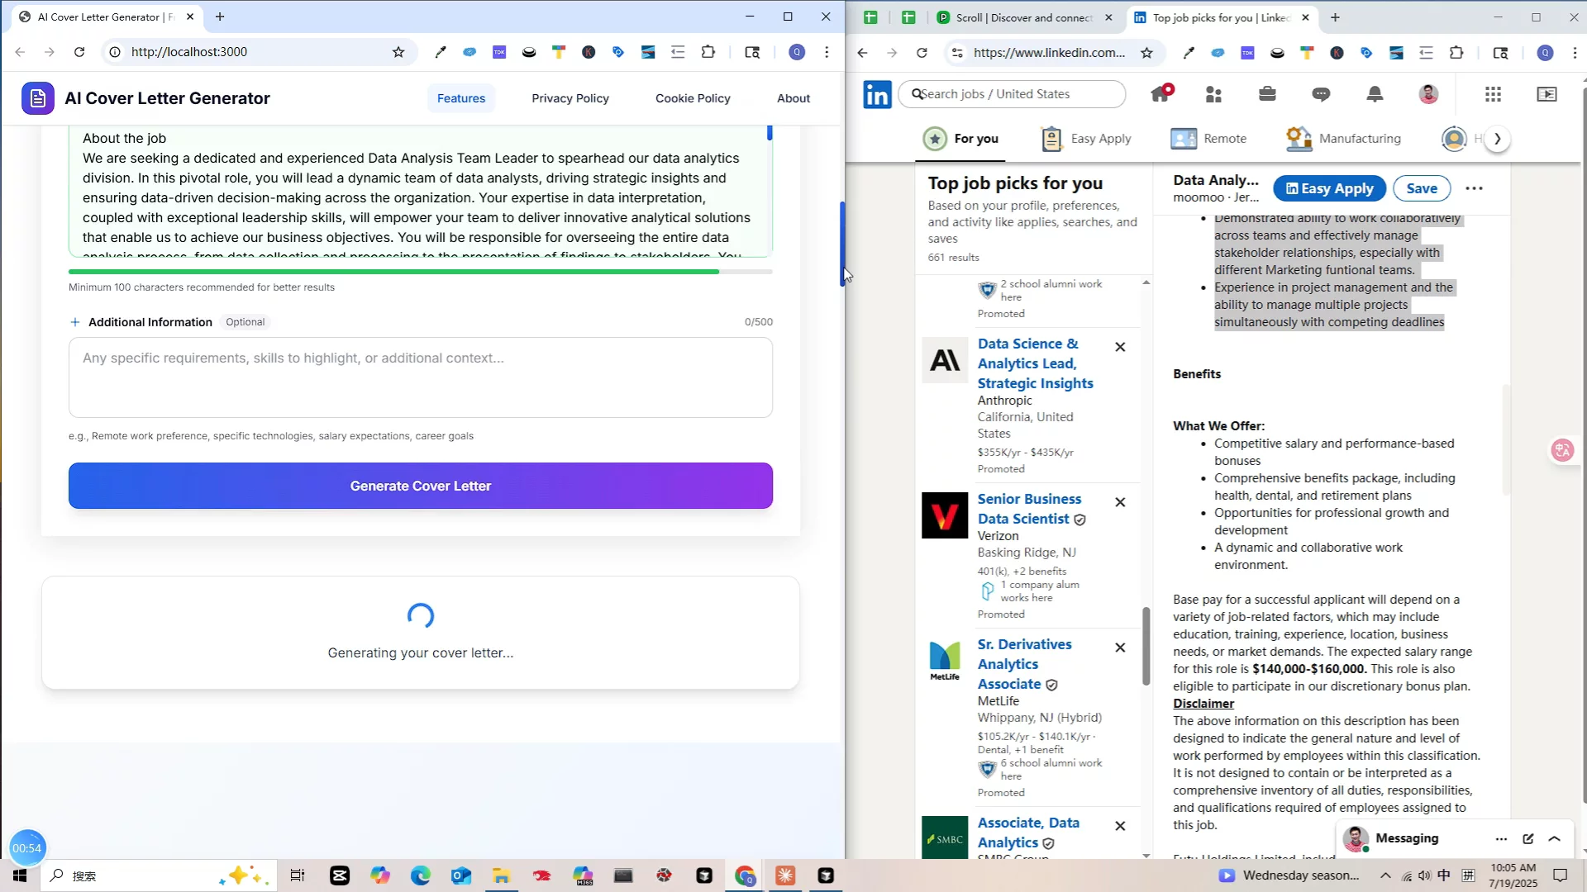Expand Additional Information plus icon
This screenshot has width=1587, height=892.
point(75,322)
